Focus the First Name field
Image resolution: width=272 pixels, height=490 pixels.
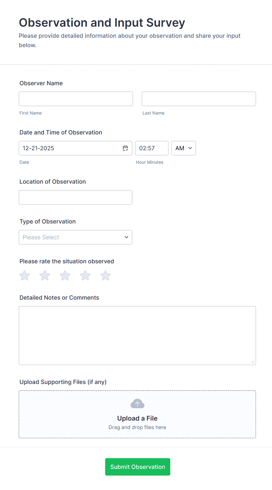76,99
